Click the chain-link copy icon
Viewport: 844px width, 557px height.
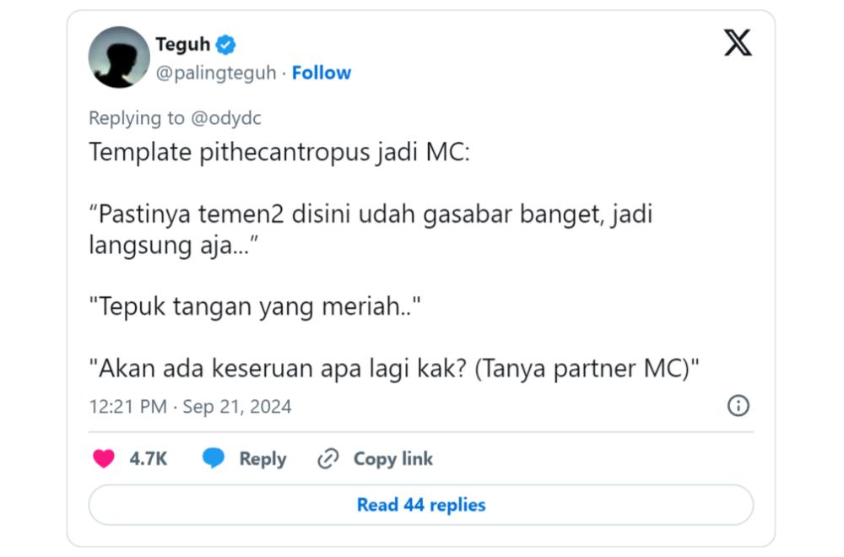point(327,458)
